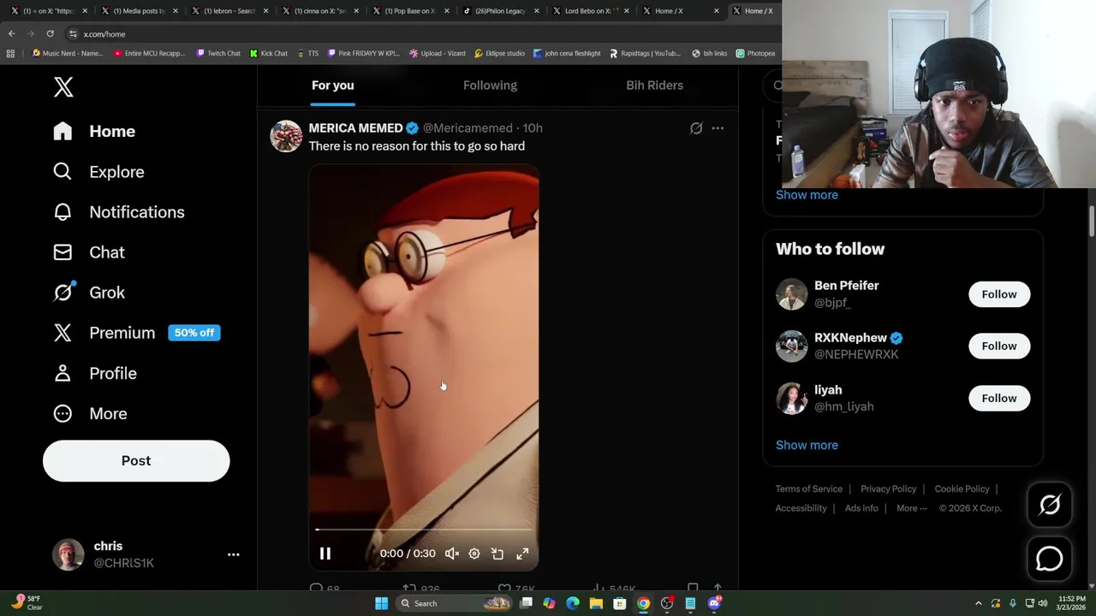This screenshot has width=1096, height=616.
Task: Click the browser reload button
Action: tap(50, 34)
